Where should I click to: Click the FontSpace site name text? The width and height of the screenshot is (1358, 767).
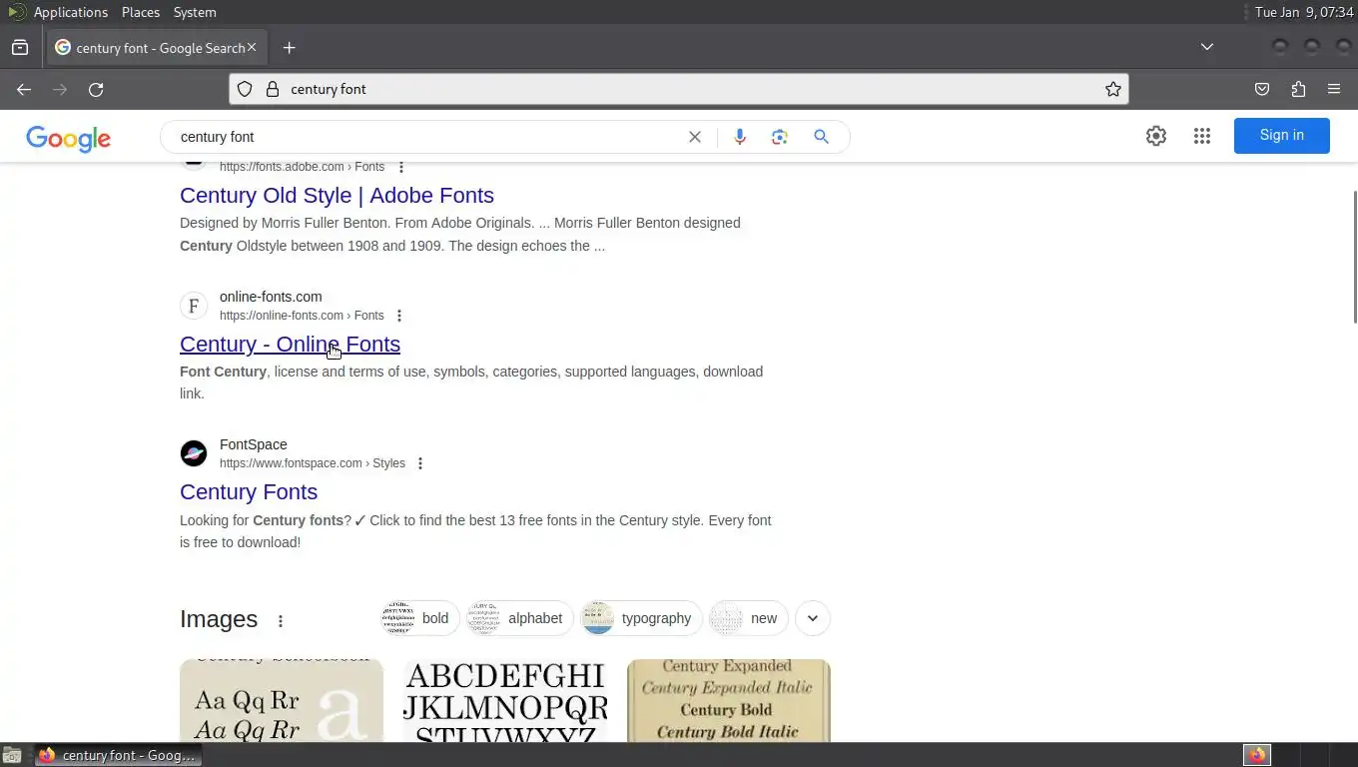coord(254,444)
